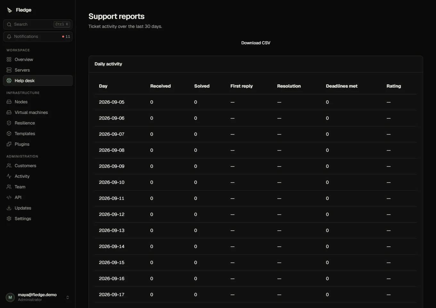Expand the account switcher chevron

point(68,297)
